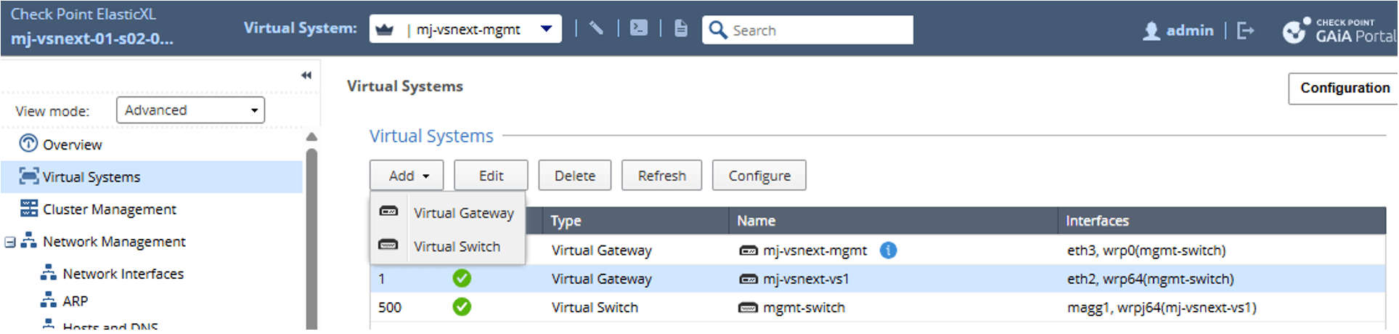
Task: Click the Configure button
Action: coord(759,176)
